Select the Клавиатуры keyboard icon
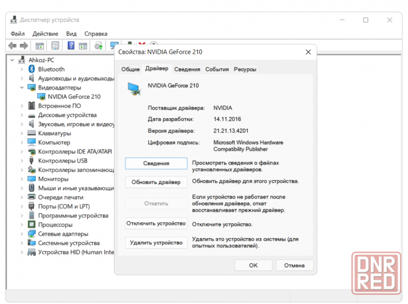Image resolution: width=408 pixels, height=304 pixels. pos(32,133)
